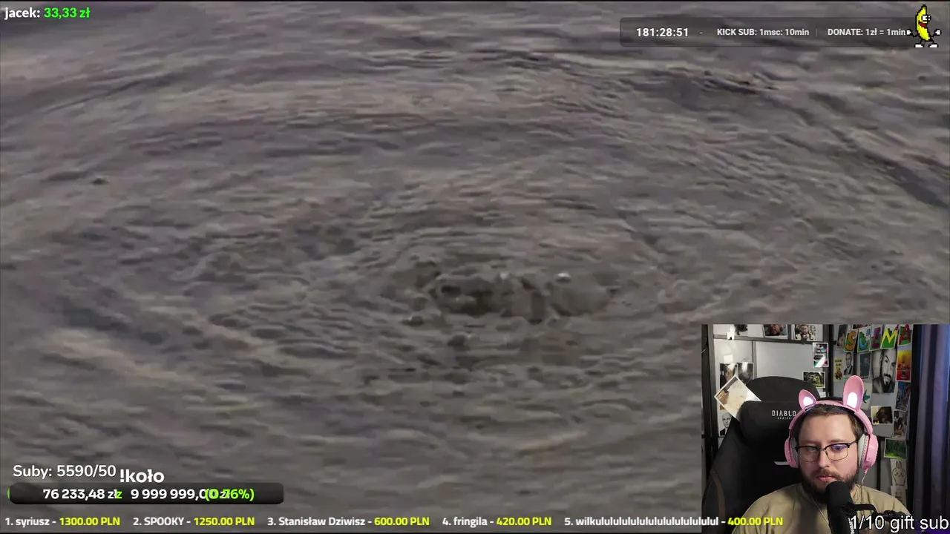Click the "1/10 gift sub" counter

[900, 524]
